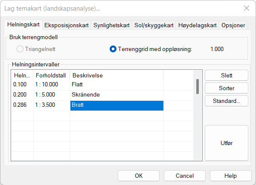
Task: Click the Cancel button
Action: click(185, 176)
